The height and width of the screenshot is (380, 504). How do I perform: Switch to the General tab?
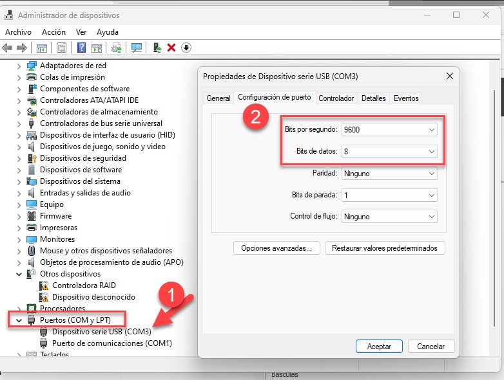coord(218,98)
